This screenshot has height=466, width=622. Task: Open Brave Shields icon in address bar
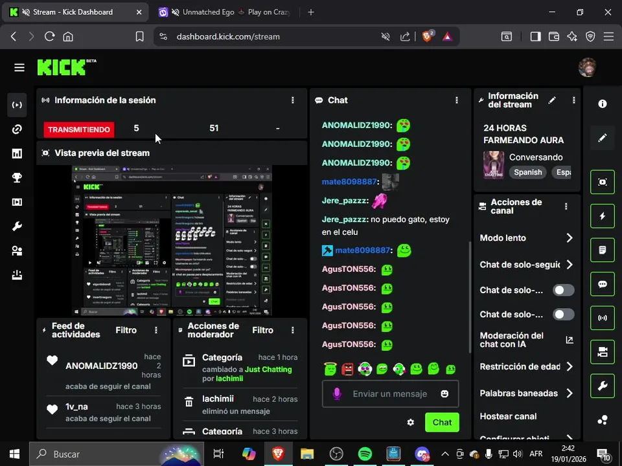click(428, 36)
